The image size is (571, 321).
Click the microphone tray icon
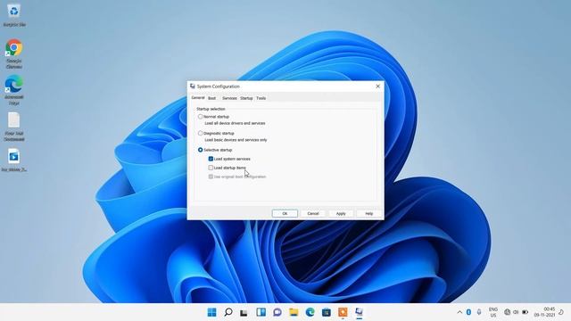click(x=479, y=312)
